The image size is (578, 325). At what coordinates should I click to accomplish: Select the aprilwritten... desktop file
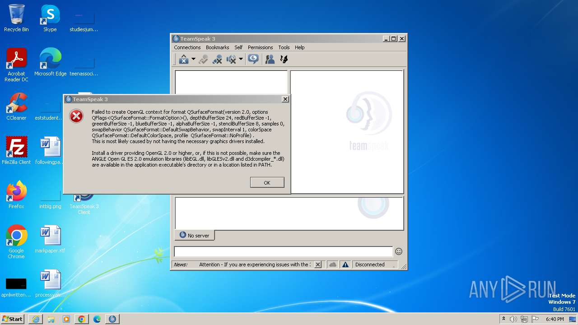[16, 286]
